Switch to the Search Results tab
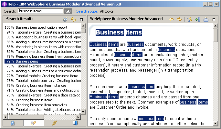Image resolution: width=221 pixels, height=129 pixels. tap(34, 123)
